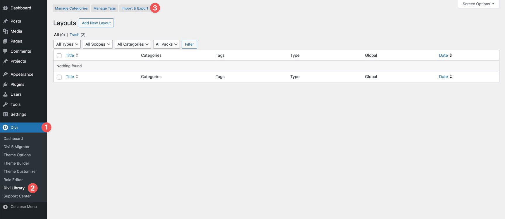Click the Appearance paintbrush icon

[x=5, y=74]
